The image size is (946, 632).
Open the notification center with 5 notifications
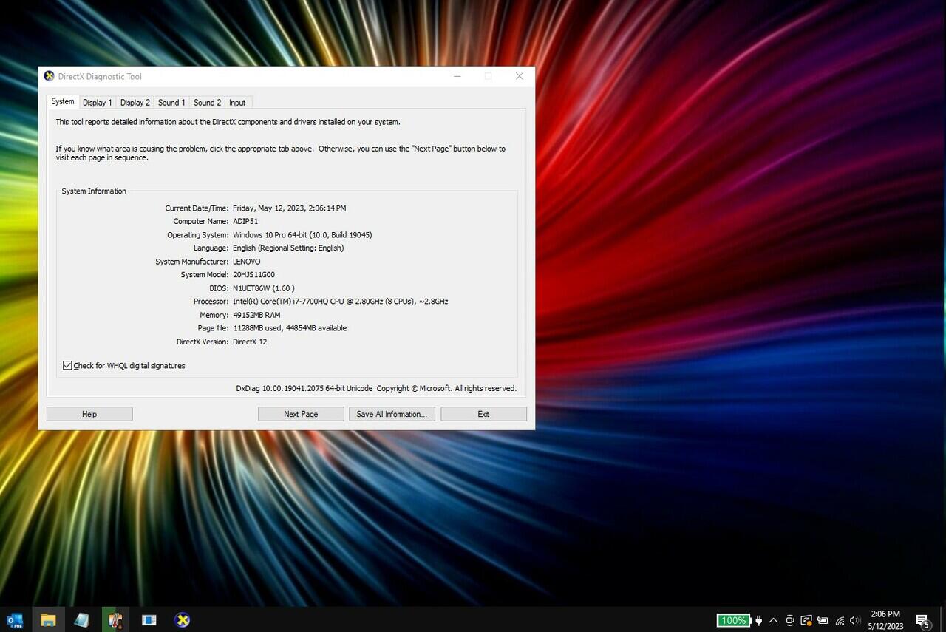pos(922,621)
